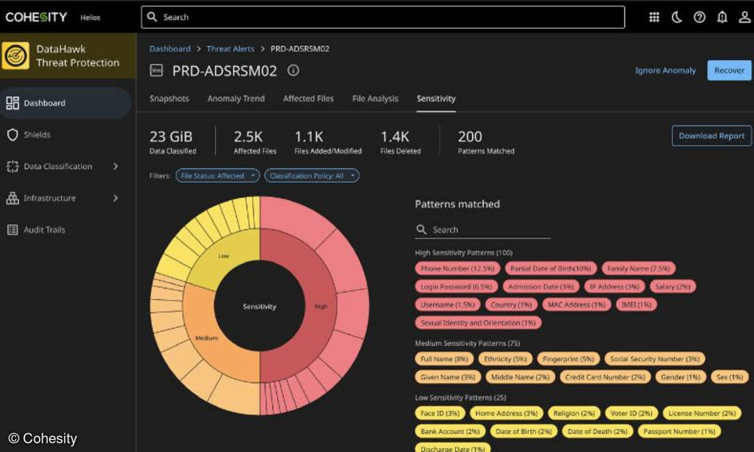Click the Recover button
The width and height of the screenshot is (754, 452).
click(729, 70)
